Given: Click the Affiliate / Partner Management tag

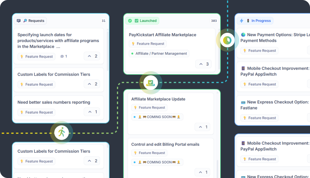Looking at the screenshot, I should click(x=161, y=54).
